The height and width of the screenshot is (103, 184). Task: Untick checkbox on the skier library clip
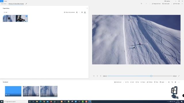coord(26,16)
